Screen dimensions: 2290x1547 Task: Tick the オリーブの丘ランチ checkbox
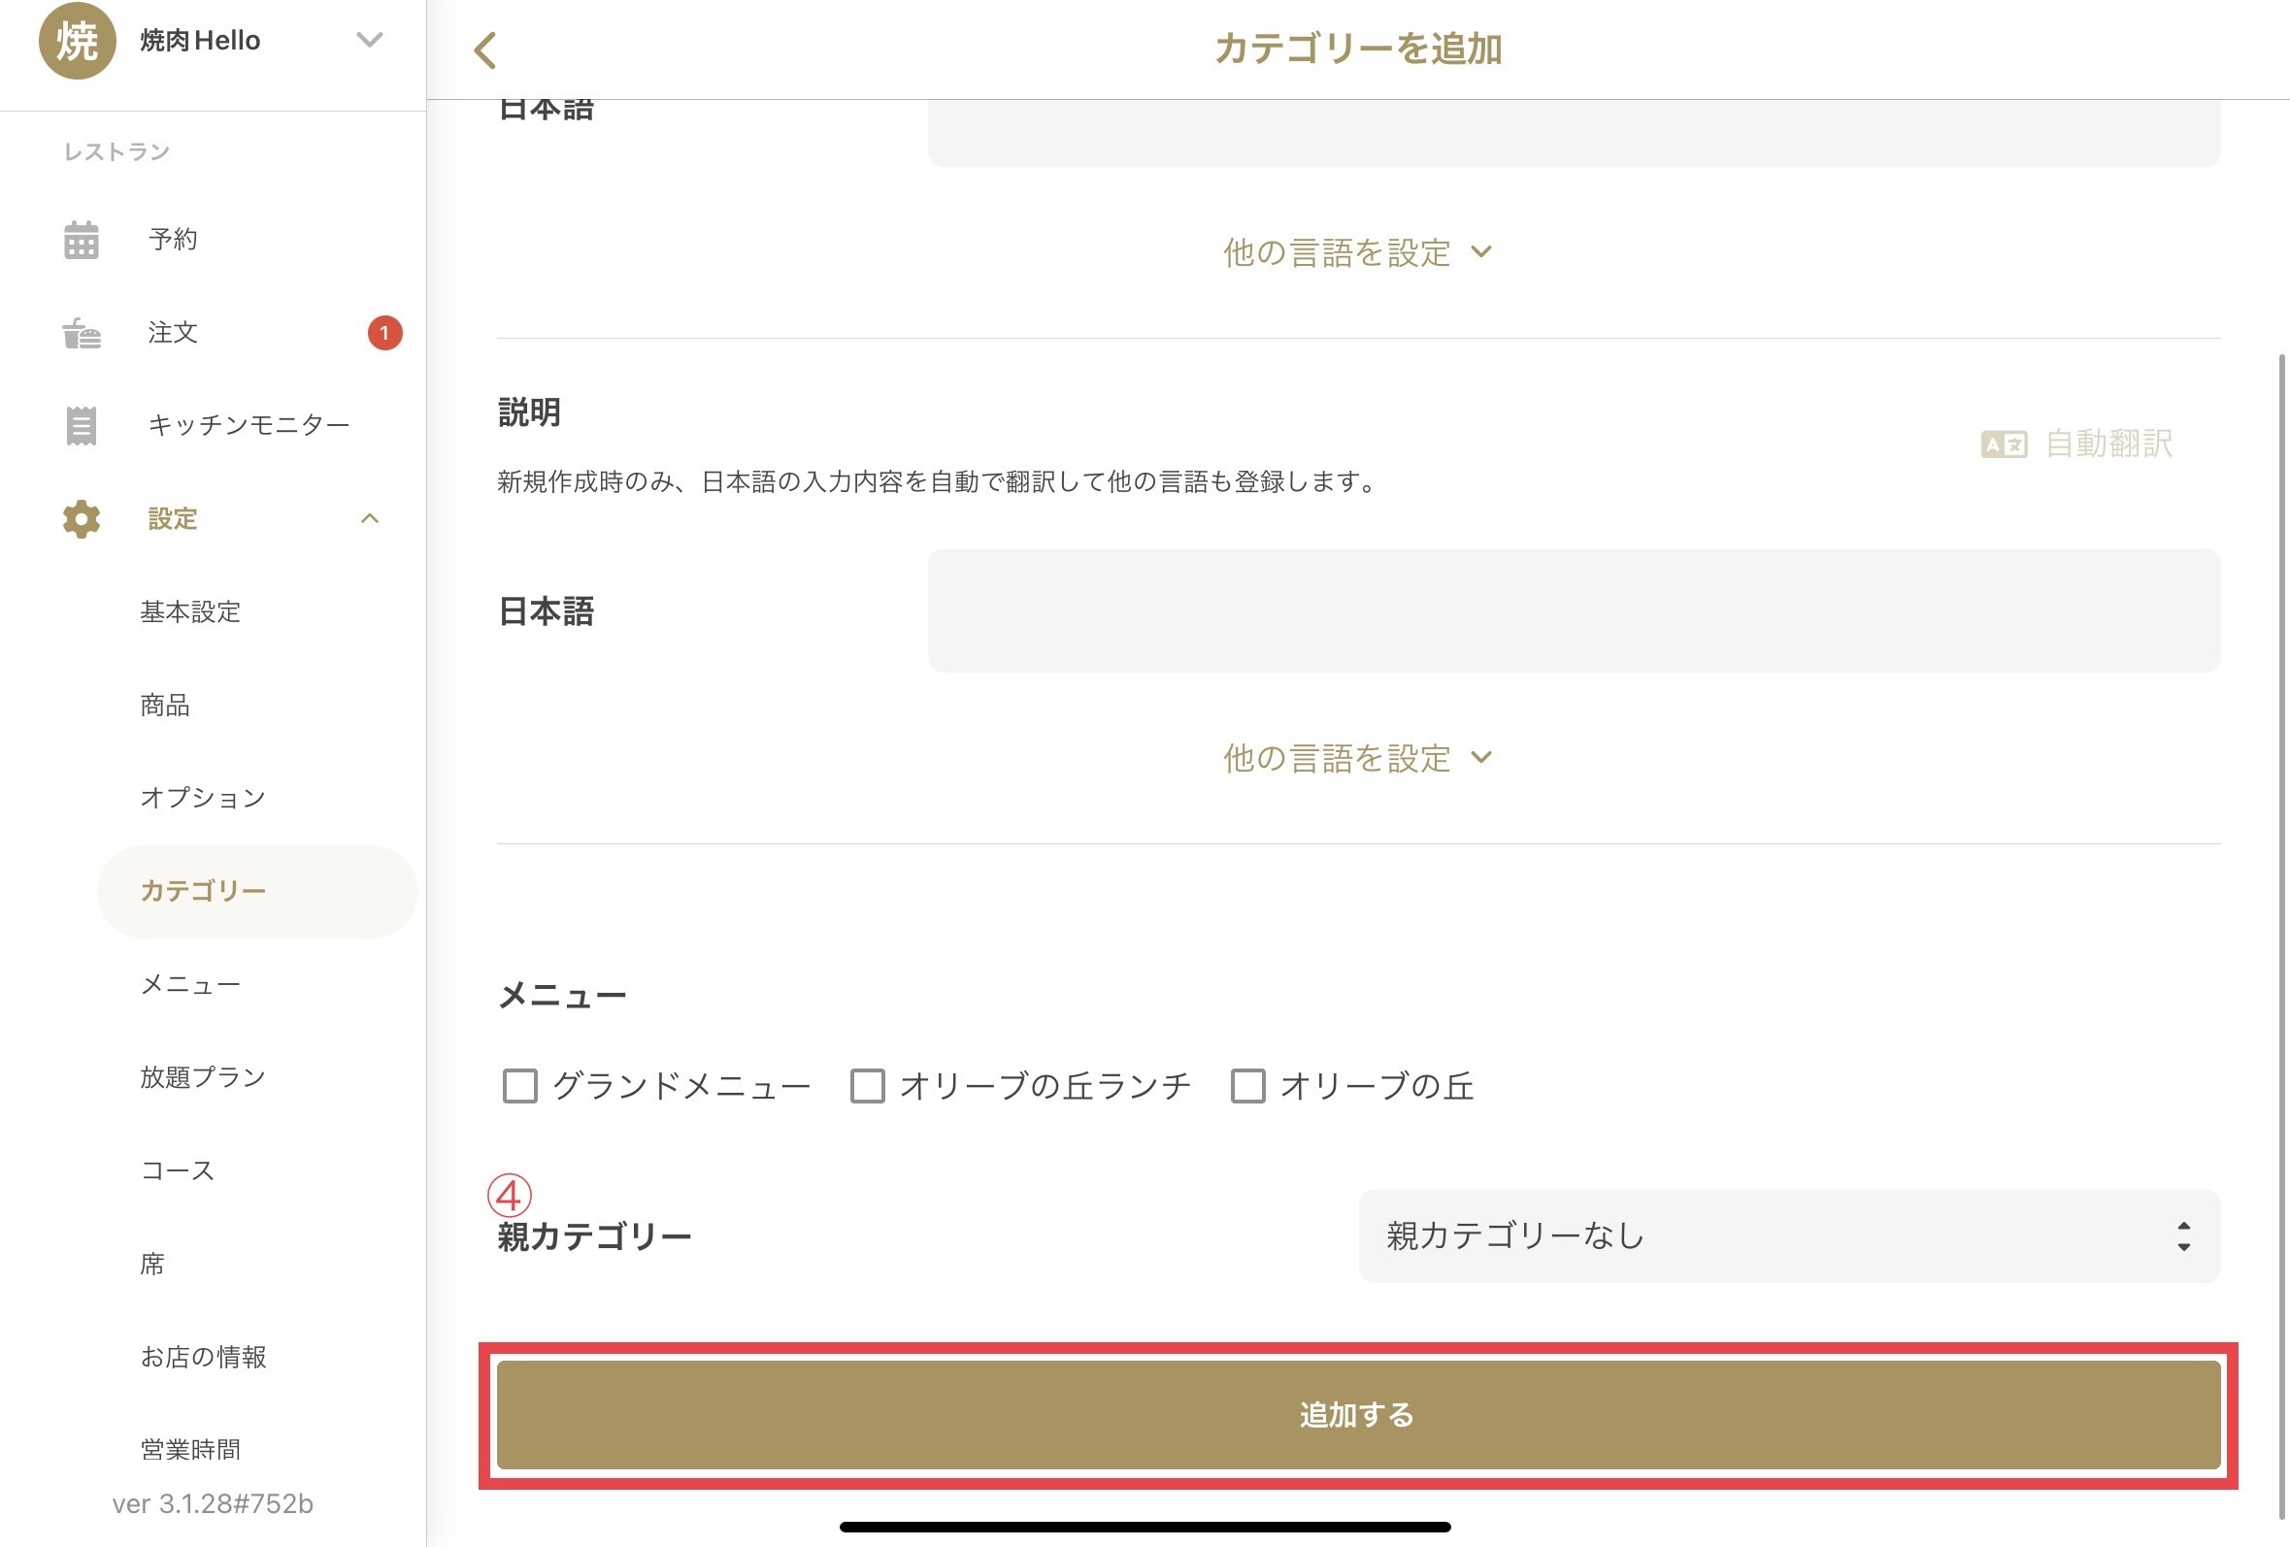click(867, 1086)
